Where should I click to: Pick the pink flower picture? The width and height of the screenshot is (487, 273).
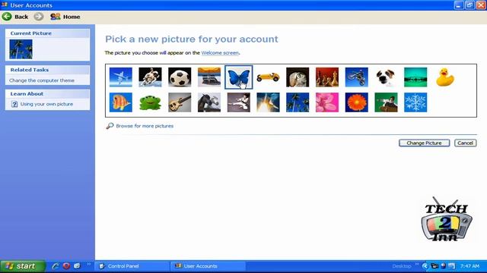(327, 102)
